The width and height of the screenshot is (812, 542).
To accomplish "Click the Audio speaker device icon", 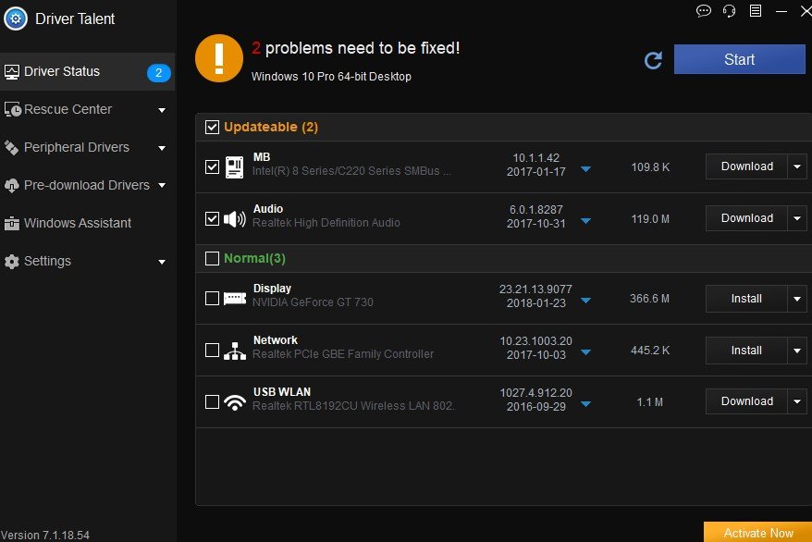I will [235, 219].
